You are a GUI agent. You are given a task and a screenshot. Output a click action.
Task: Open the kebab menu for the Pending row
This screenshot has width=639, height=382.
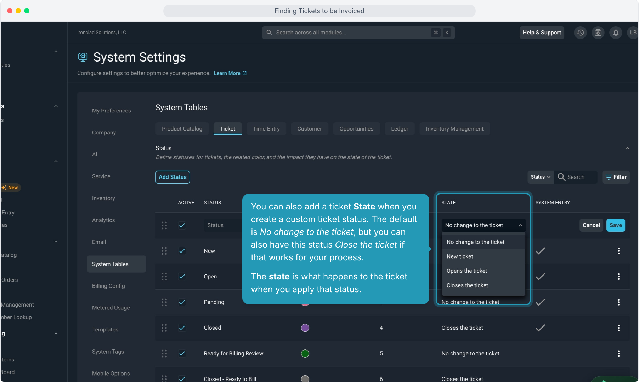point(618,302)
